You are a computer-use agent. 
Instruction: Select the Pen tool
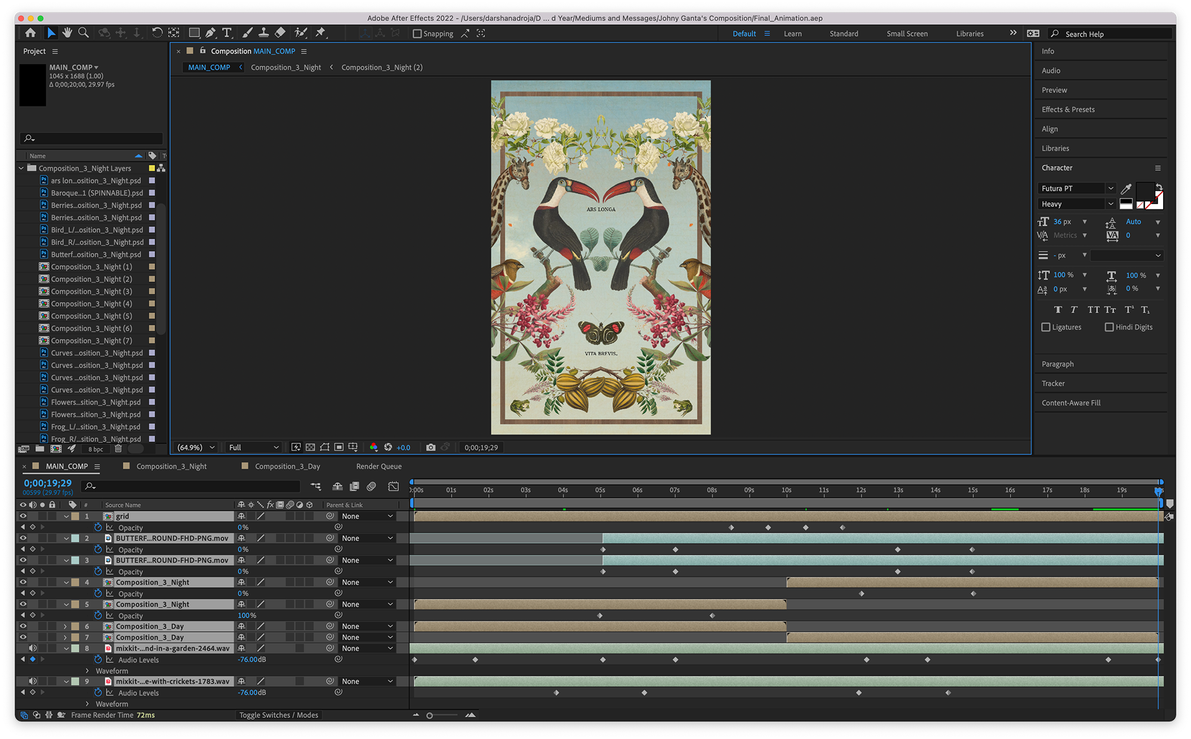tap(211, 33)
